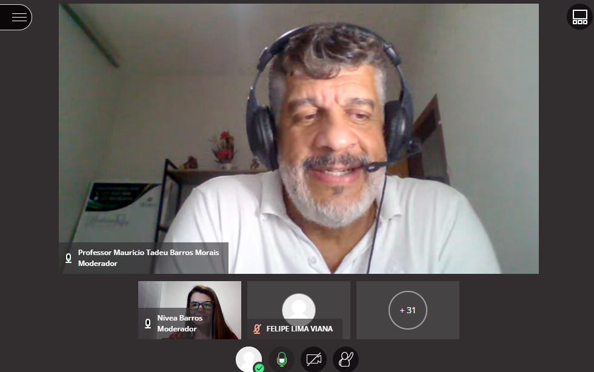The image size is (594, 372).
Task: Click Felipe Lima Viana's muted microphone icon
Action: (257, 329)
